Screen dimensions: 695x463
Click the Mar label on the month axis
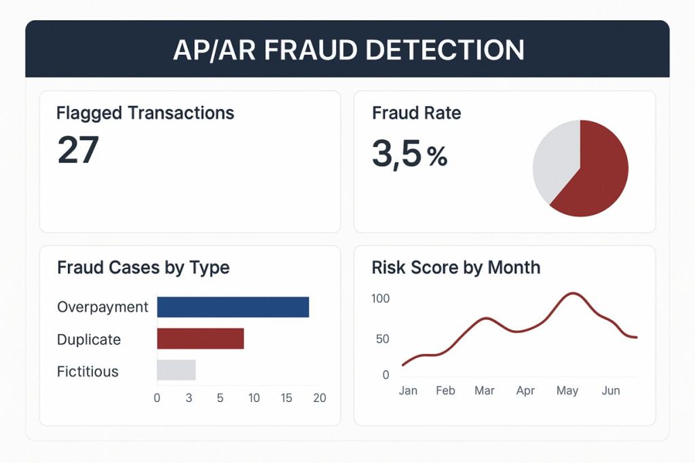(x=485, y=390)
